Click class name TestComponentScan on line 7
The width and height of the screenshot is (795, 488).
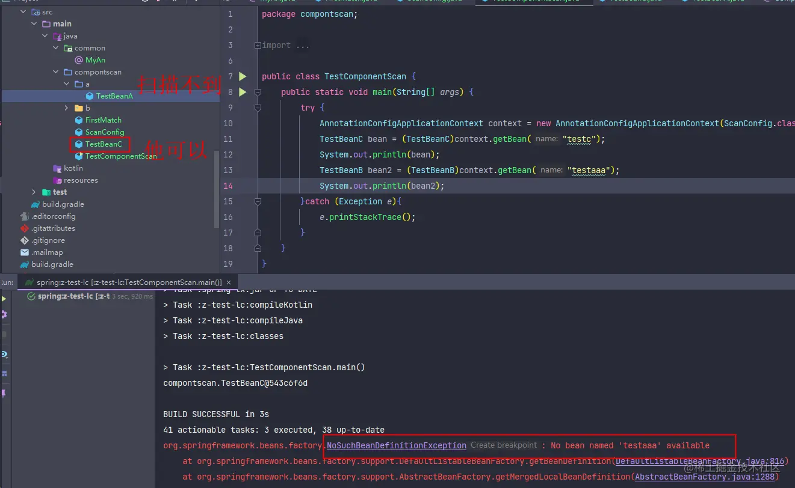click(x=365, y=76)
